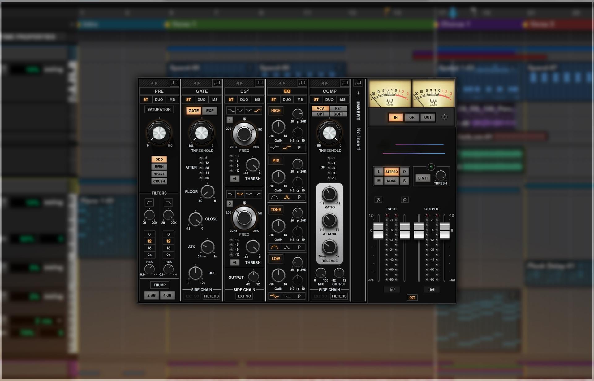Show IN on the VU meters
Viewport: 594px width, 381px height.
pyautogui.click(x=396, y=117)
